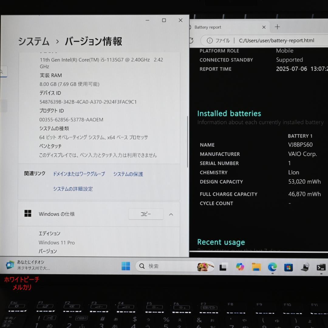Click the コピー button for Windows specs

146,214
